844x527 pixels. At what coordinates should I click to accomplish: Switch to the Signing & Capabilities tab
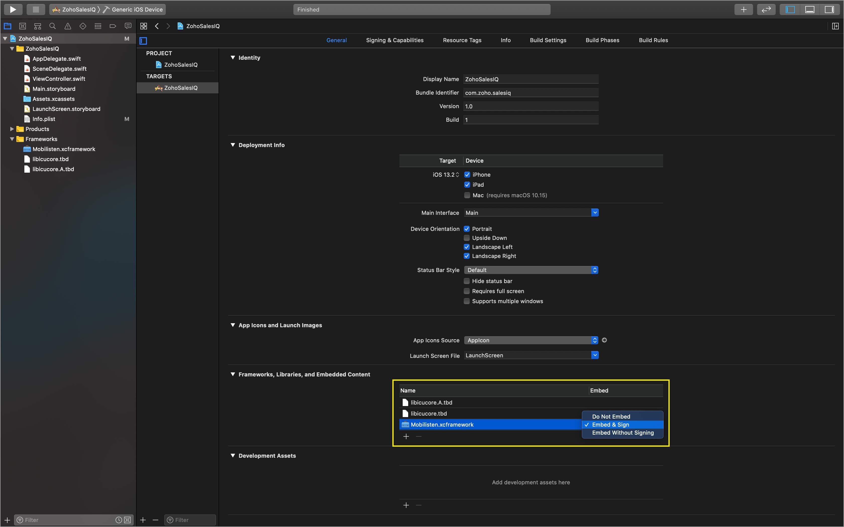394,40
